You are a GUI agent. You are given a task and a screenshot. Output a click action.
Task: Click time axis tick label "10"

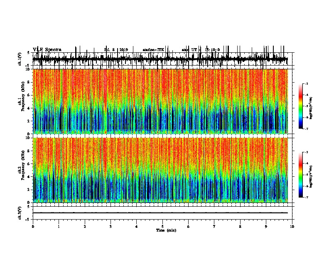click(292, 227)
